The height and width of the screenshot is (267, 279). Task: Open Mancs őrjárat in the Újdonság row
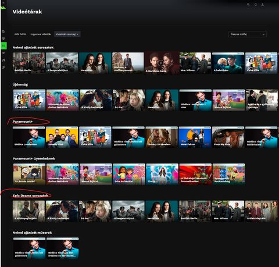point(228,100)
